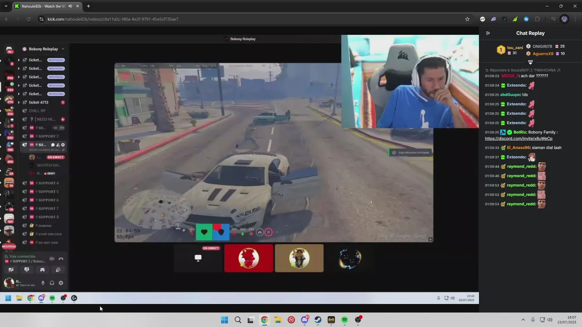This screenshot has height=327, width=582.
Task: Toggle Discord screen share button
Action: [26, 270]
